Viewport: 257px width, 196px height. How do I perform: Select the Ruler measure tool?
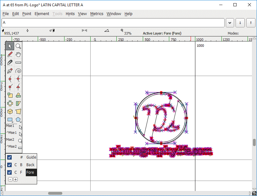[x=18, y=63]
